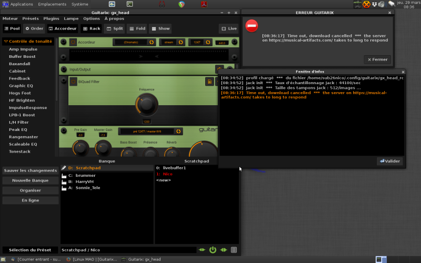Screen dimensions: 421x263
Task: Select the Nico preset
Action: click(164, 174)
